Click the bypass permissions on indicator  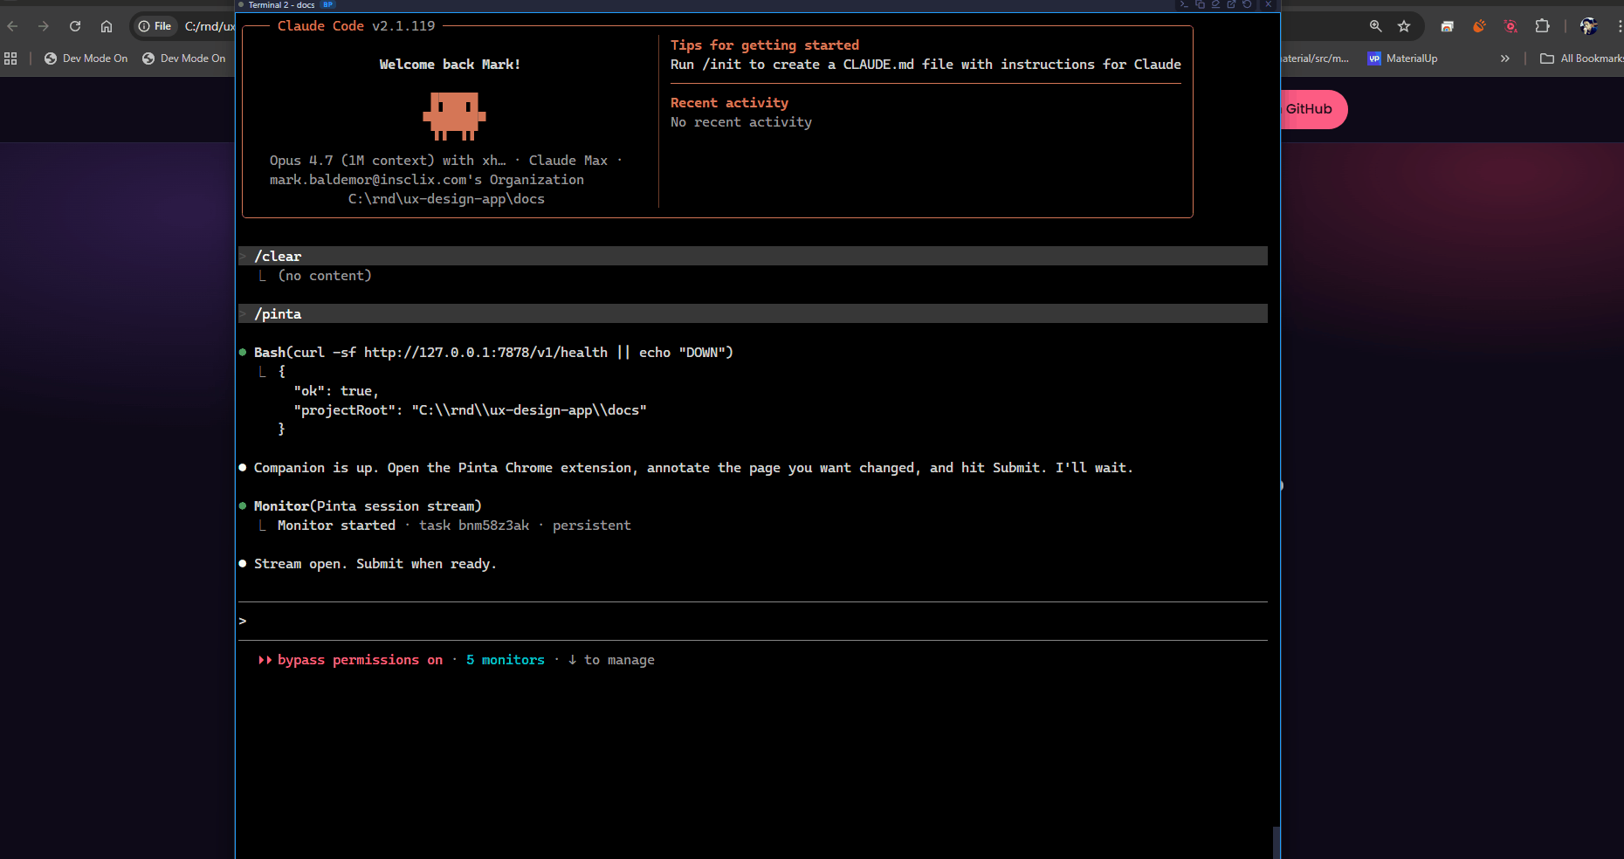pyautogui.click(x=360, y=660)
